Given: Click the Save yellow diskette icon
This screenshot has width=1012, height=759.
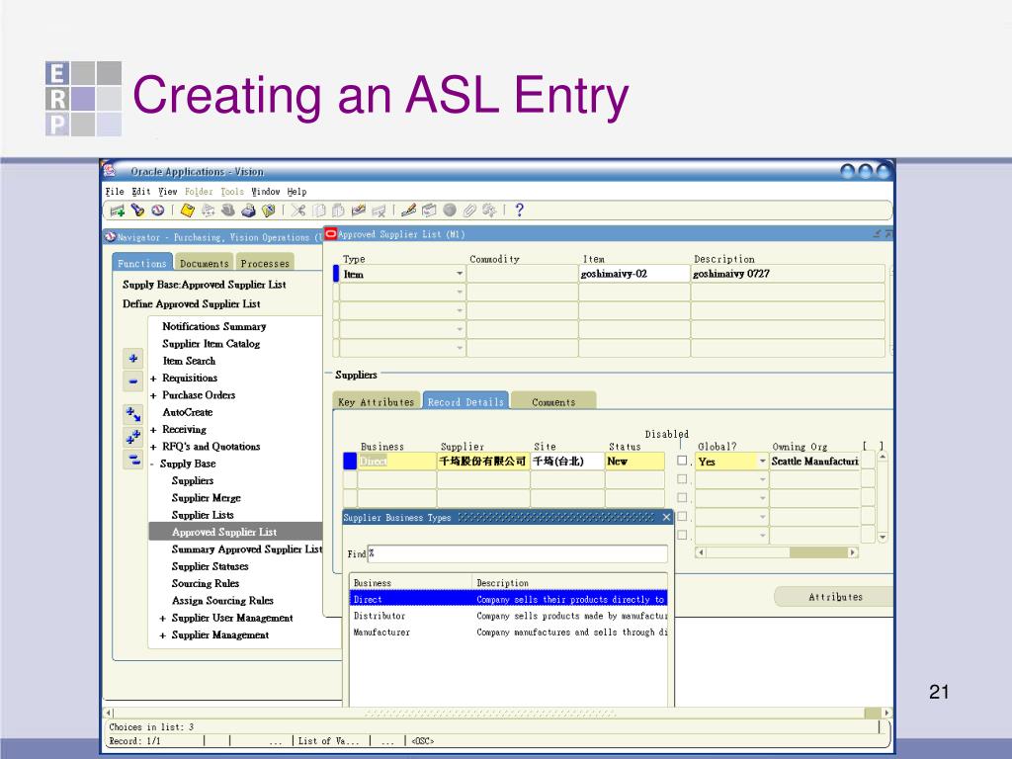Looking at the screenshot, I should [x=188, y=211].
